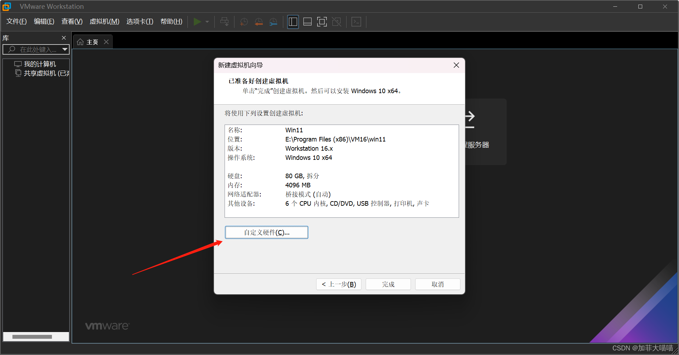Click the 取消 cancel button
Image resolution: width=679 pixels, height=355 pixels.
(x=438, y=284)
